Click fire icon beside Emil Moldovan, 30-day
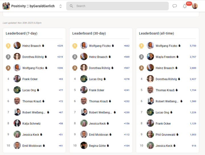This screenshot has width=205, height=155. click(x=110, y=134)
